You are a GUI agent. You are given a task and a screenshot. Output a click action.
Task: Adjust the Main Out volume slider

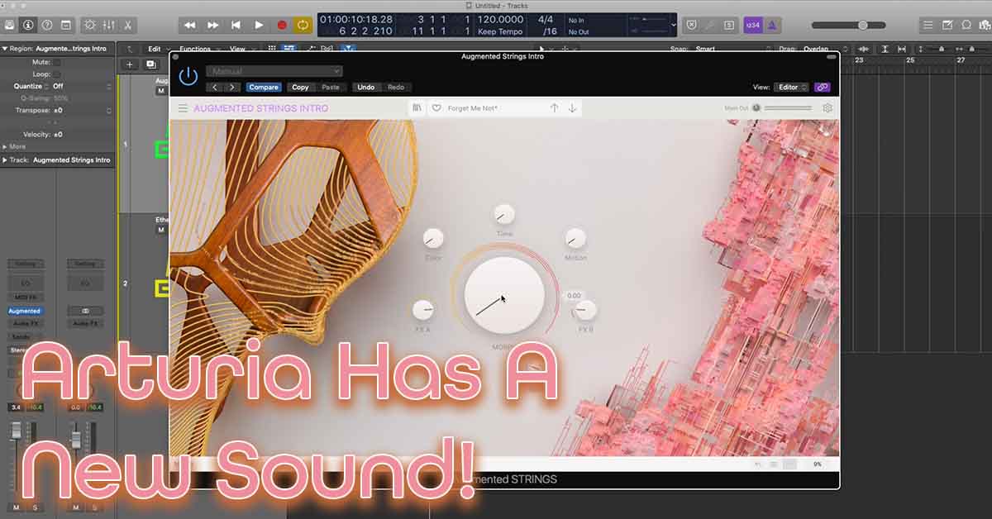point(787,108)
